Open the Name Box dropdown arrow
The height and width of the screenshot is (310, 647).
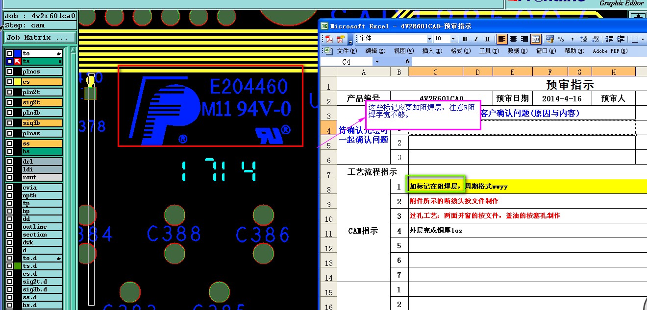click(377, 62)
